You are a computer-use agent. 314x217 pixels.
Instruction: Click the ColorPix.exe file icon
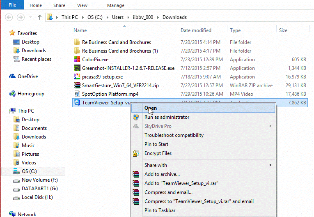click(x=76, y=60)
